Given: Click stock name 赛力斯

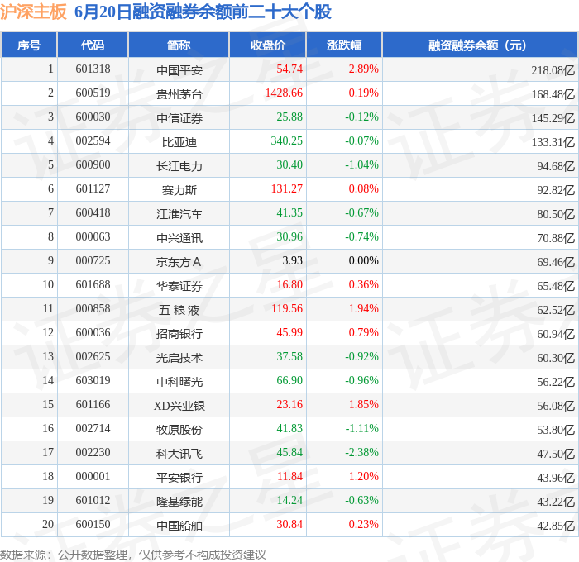Looking at the screenshot, I should 179,189.
